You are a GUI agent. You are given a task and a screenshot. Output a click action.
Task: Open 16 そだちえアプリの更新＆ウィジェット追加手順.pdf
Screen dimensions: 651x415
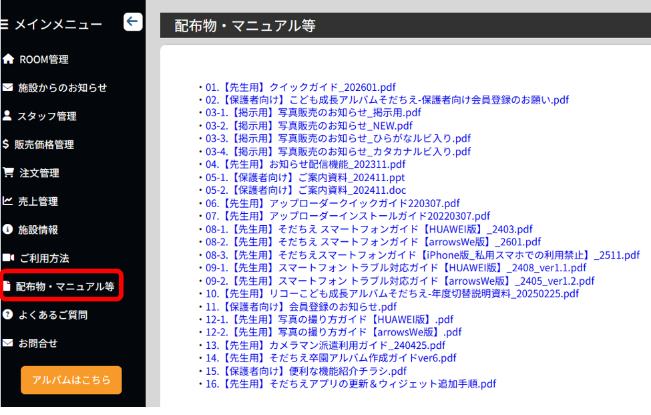351,384
